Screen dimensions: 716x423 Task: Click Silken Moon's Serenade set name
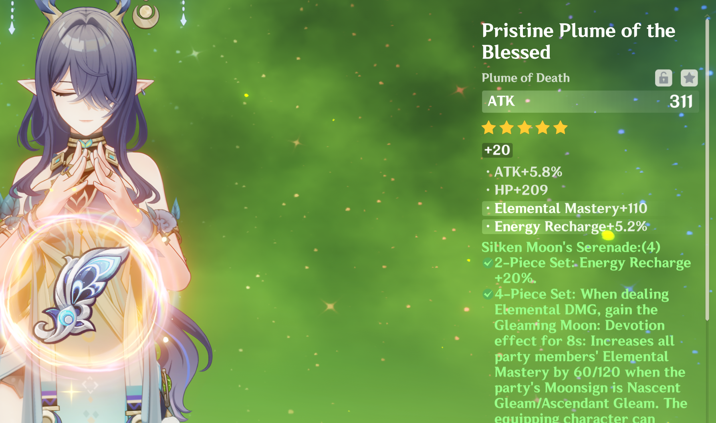pyautogui.click(x=571, y=247)
